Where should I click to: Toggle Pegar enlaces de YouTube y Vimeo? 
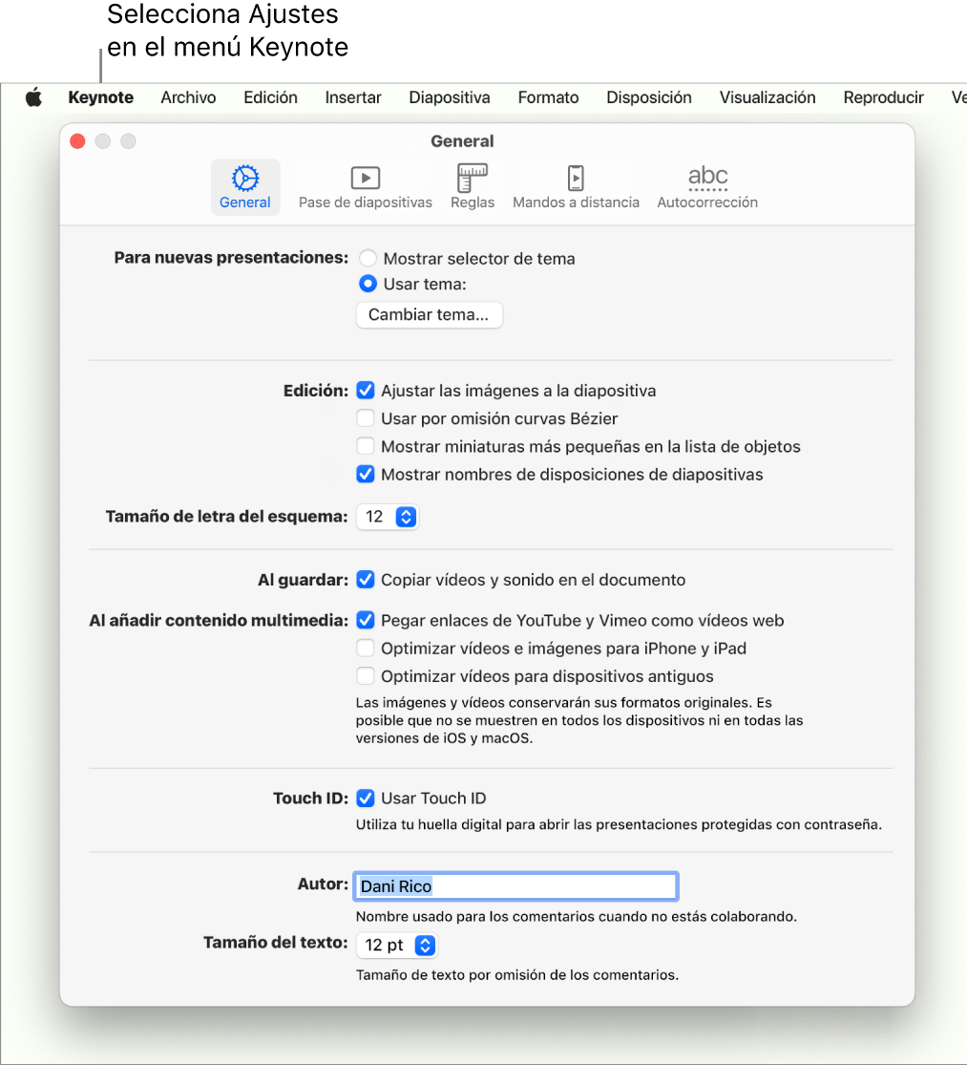365,620
